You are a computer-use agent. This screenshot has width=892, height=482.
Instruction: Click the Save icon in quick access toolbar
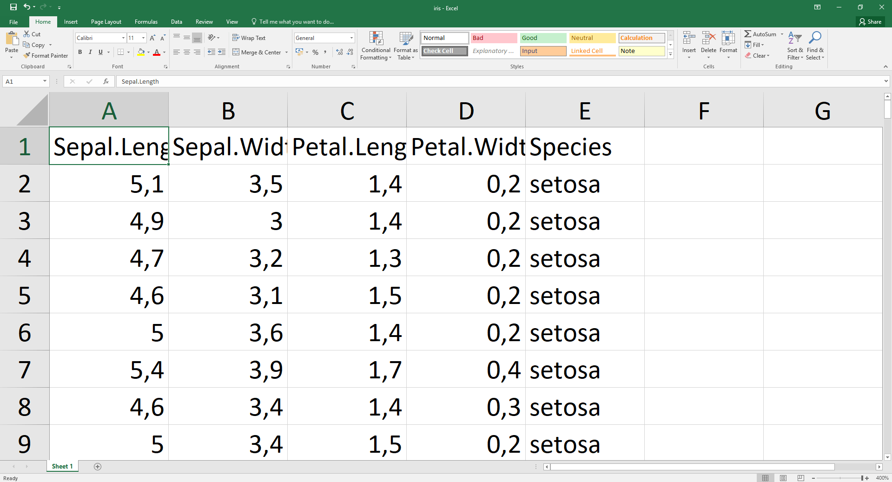pos(13,7)
